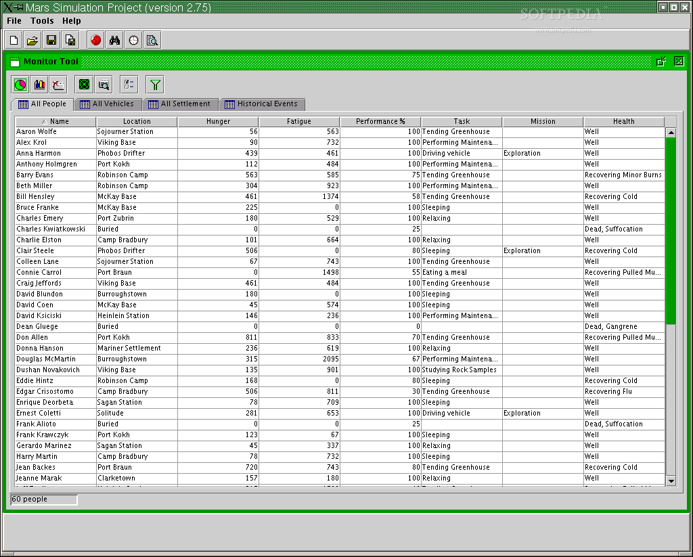Click the Fatigue column header
The width and height of the screenshot is (693, 557).
coord(299,122)
